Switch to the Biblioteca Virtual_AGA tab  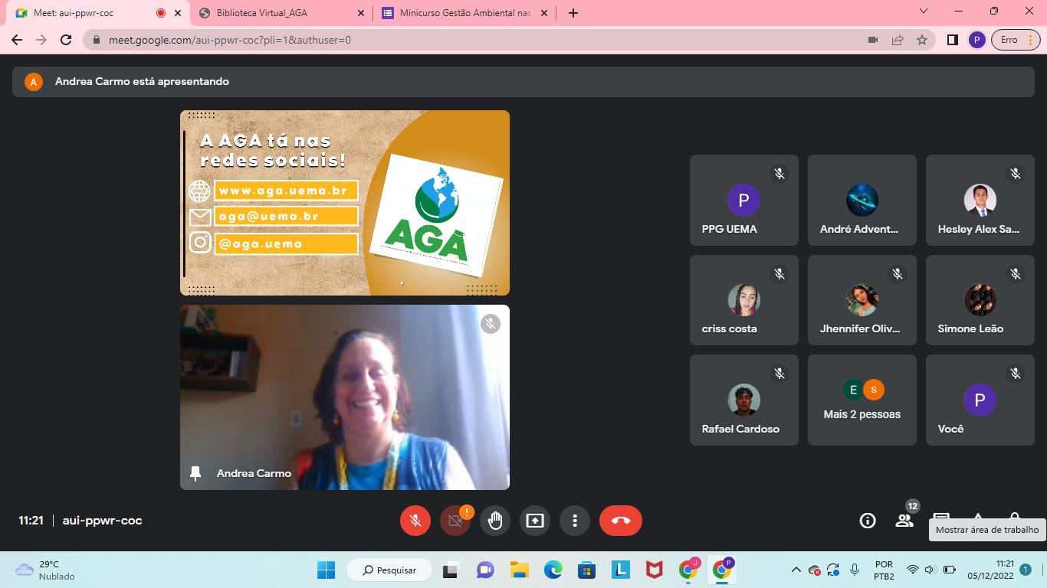(280, 13)
